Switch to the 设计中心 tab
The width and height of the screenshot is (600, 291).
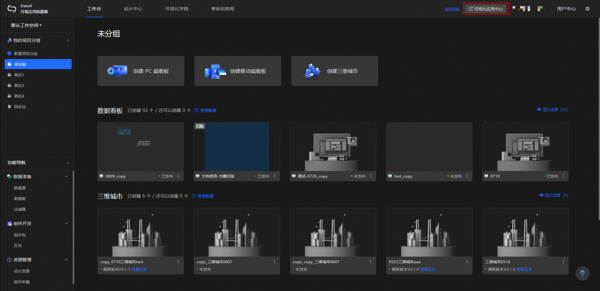tap(133, 9)
